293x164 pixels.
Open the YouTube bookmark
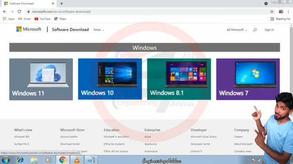(x=43, y=19)
